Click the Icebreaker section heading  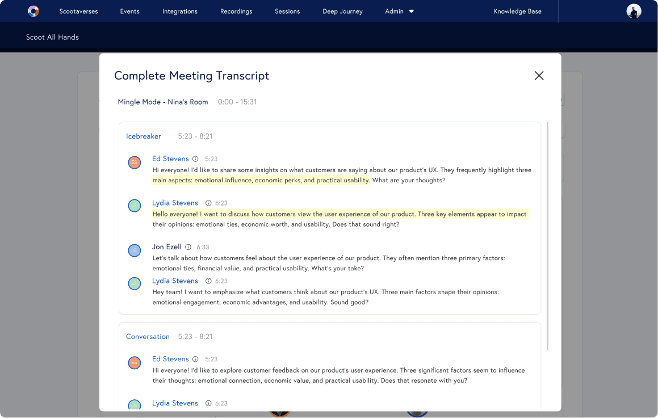coord(144,136)
